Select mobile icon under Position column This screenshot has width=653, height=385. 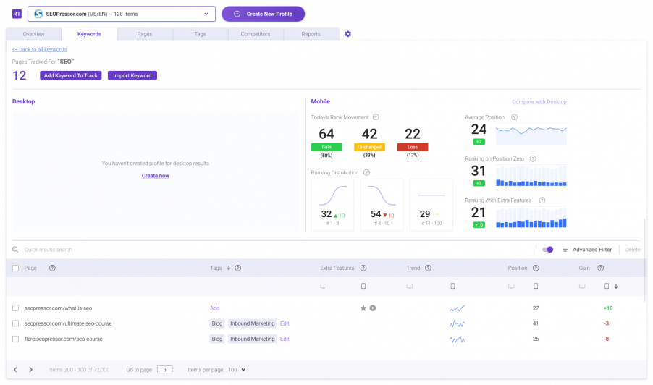536,287
